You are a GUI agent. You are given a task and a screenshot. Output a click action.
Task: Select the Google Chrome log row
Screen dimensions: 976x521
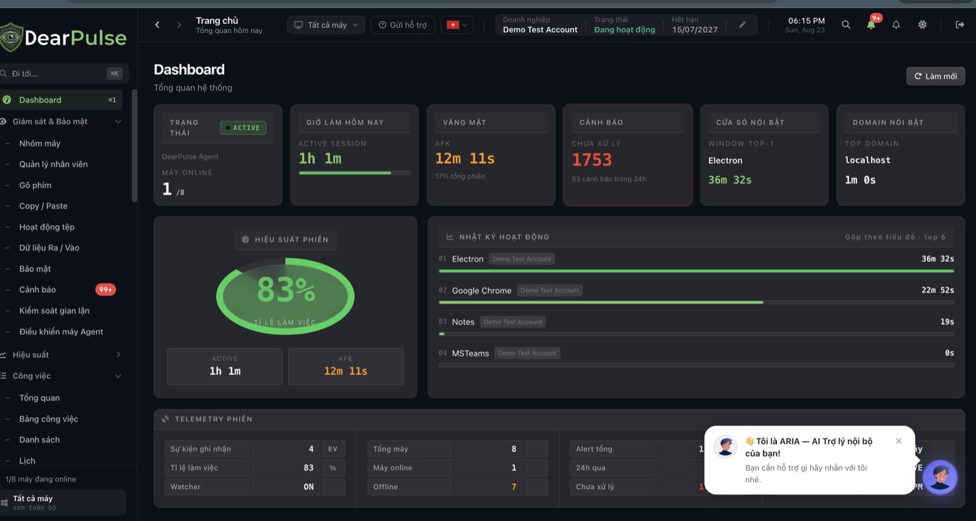(696, 295)
